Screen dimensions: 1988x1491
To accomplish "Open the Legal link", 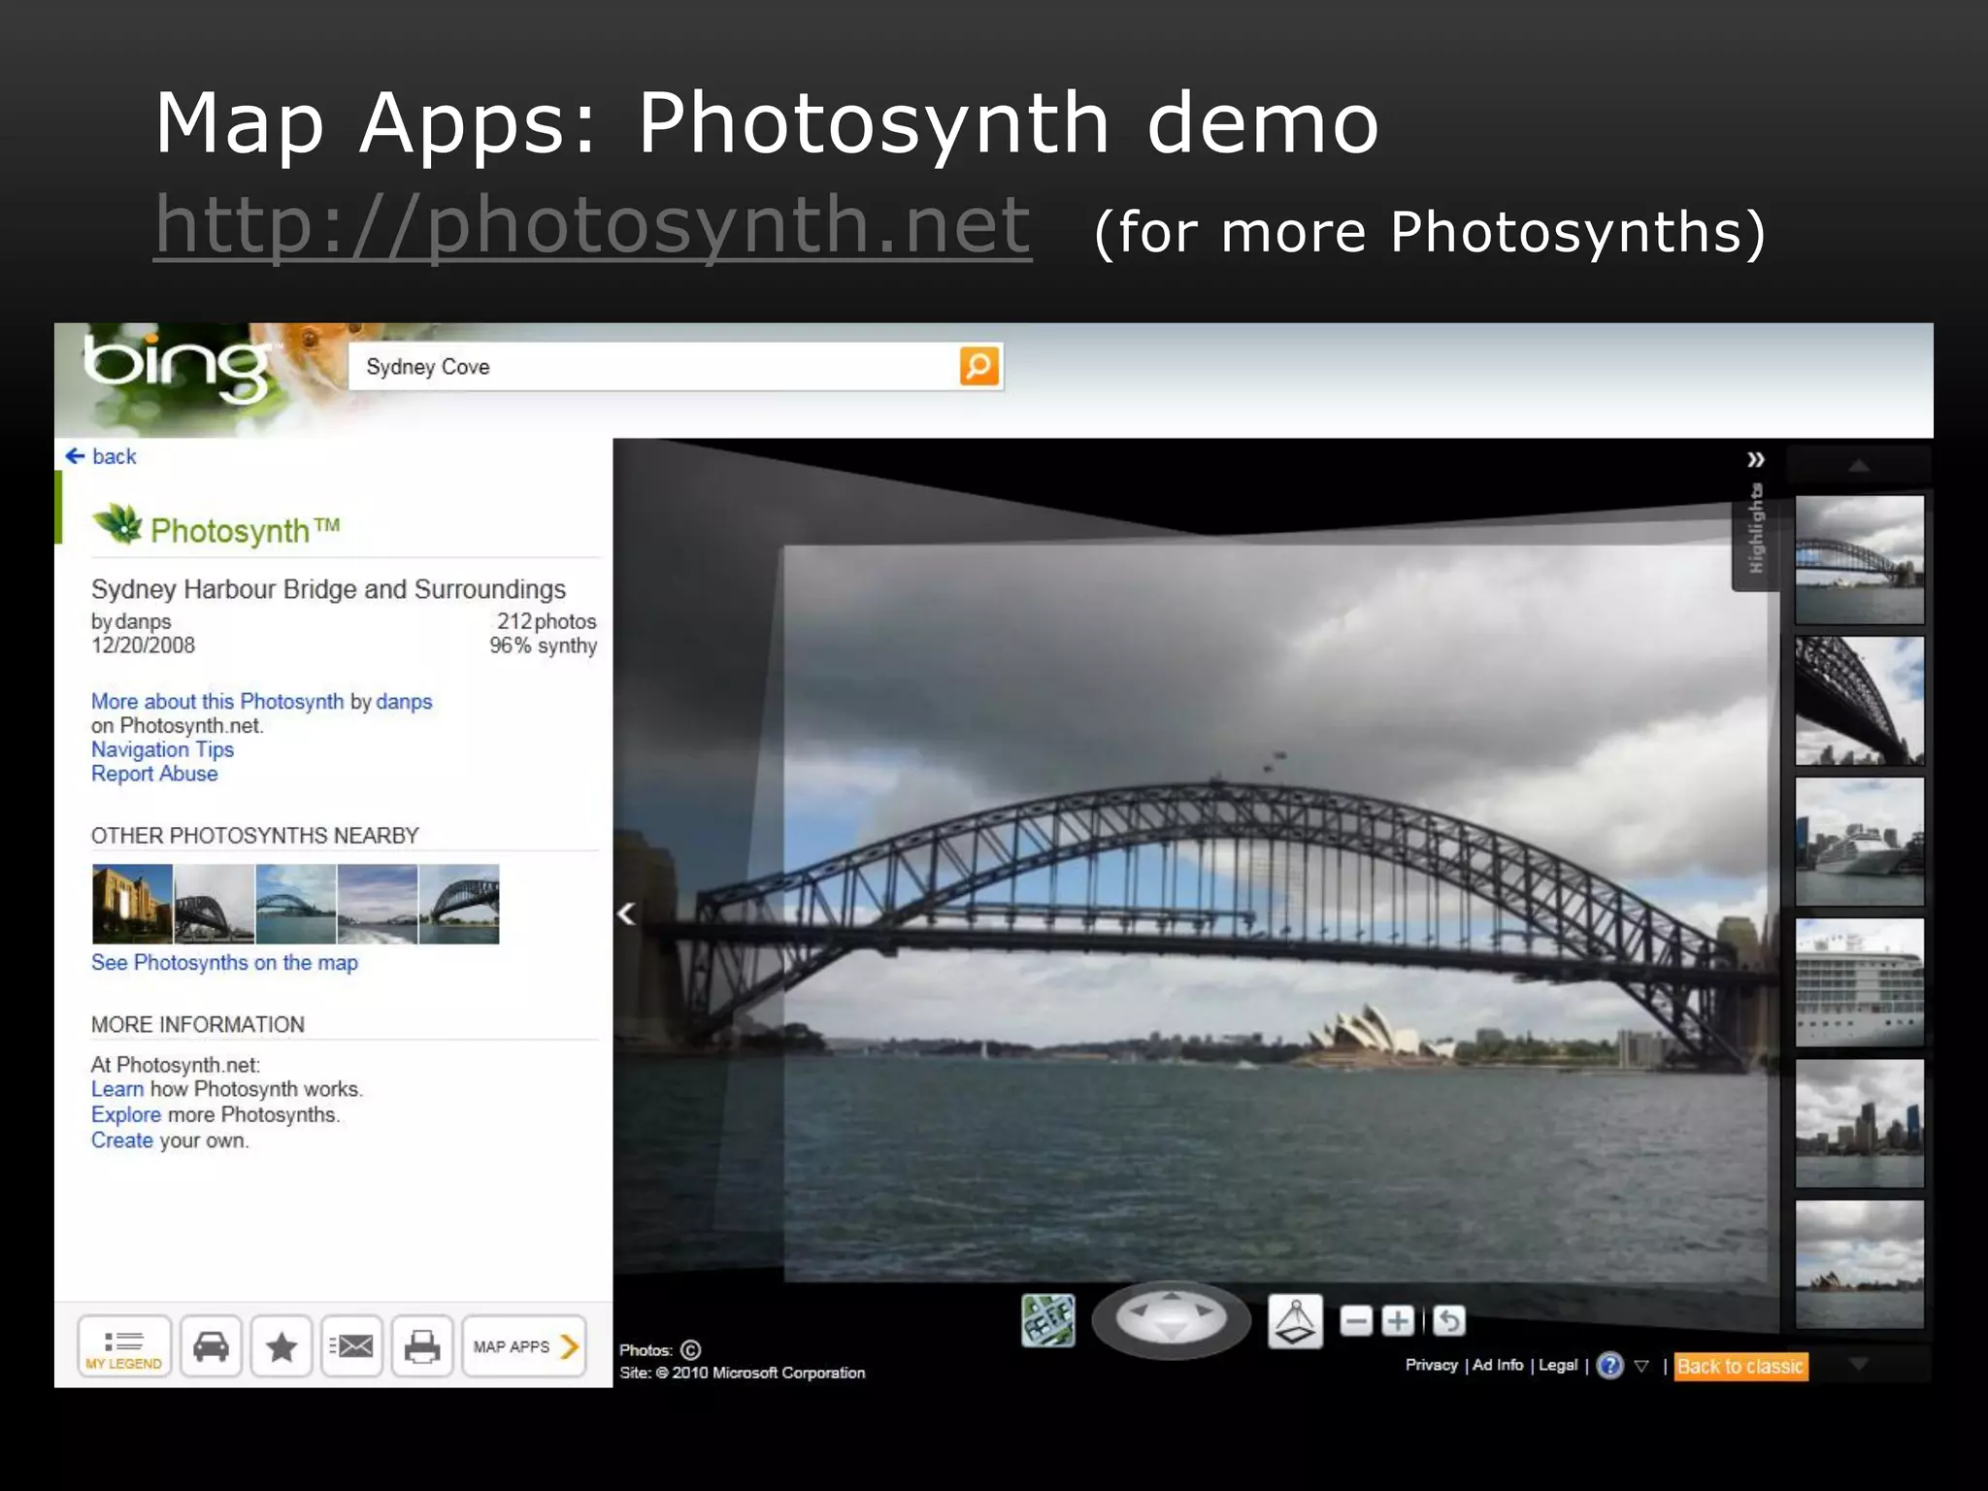I will (1558, 1365).
